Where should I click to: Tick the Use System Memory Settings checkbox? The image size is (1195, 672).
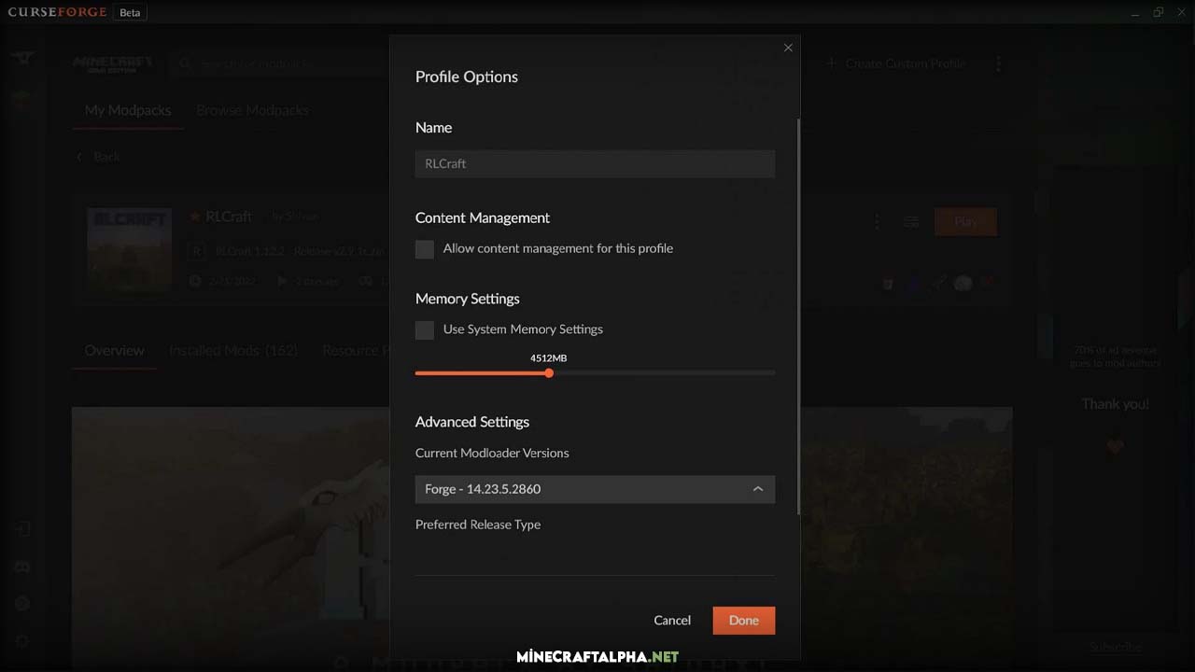click(x=425, y=329)
